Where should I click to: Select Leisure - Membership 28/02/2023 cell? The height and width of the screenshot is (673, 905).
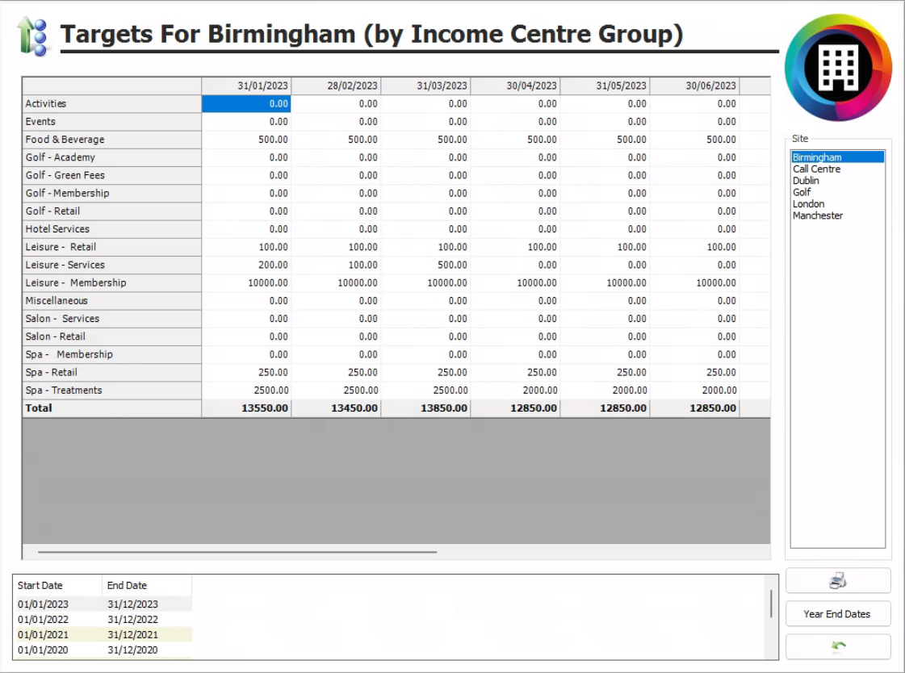pyautogui.click(x=336, y=282)
